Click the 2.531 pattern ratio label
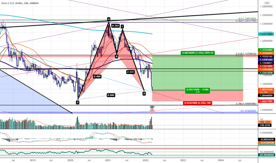This screenshot has width=276, height=163. (130, 72)
